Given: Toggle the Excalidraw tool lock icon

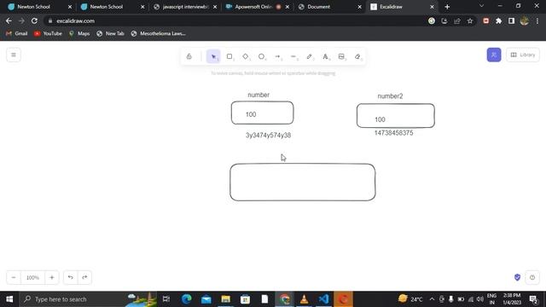Looking at the screenshot, I should coord(189,56).
